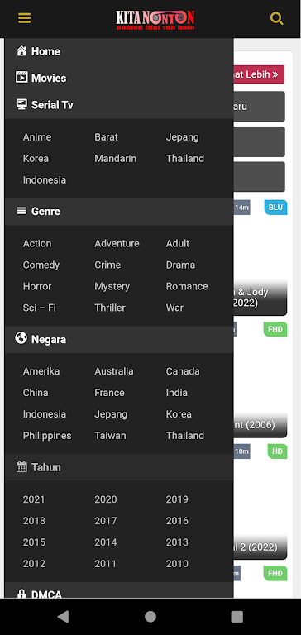Tap the Serial Tv monitor icon
The image size is (301, 635).
21,104
